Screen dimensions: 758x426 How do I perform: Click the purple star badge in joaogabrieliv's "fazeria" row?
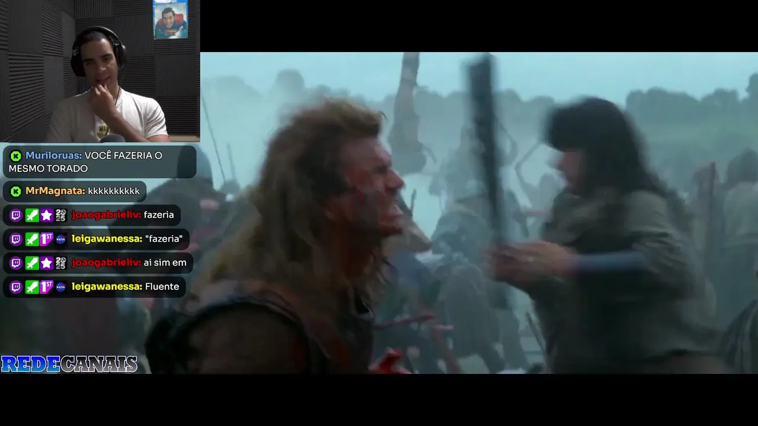46,215
